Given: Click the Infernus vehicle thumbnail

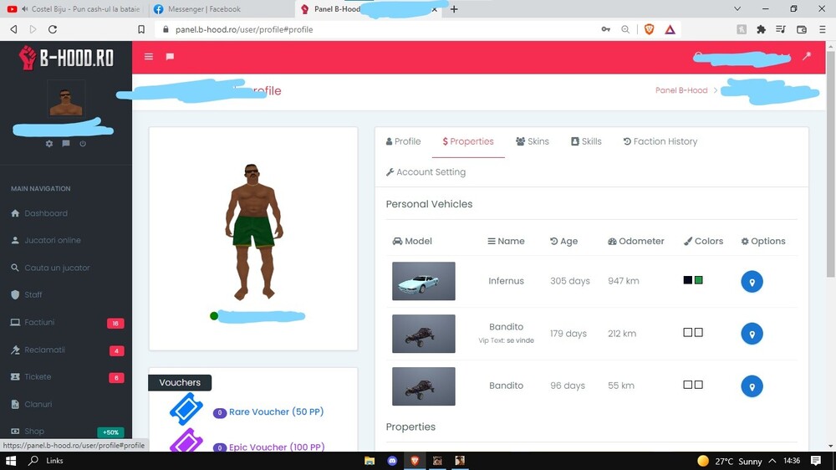Looking at the screenshot, I should pyautogui.click(x=423, y=281).
